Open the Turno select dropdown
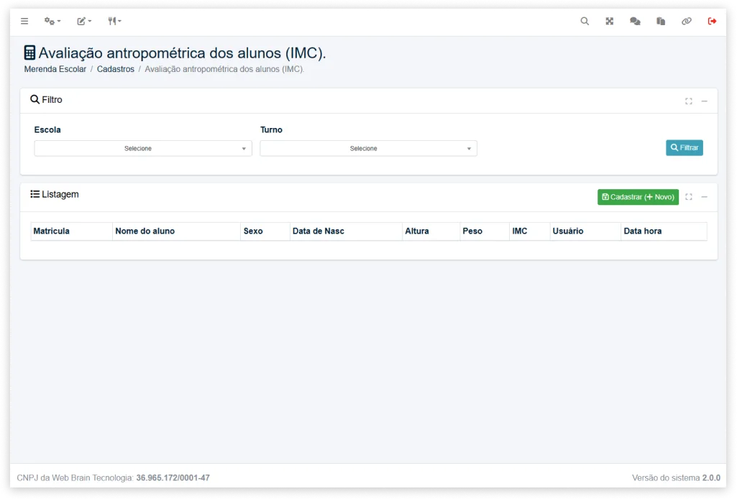737x499 pixels. coord(368,149)
